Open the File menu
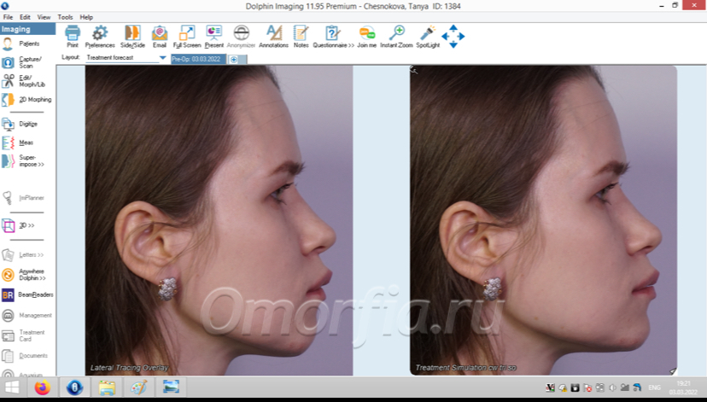The width and height of the screenshot is (707, 402). [8, 17]
